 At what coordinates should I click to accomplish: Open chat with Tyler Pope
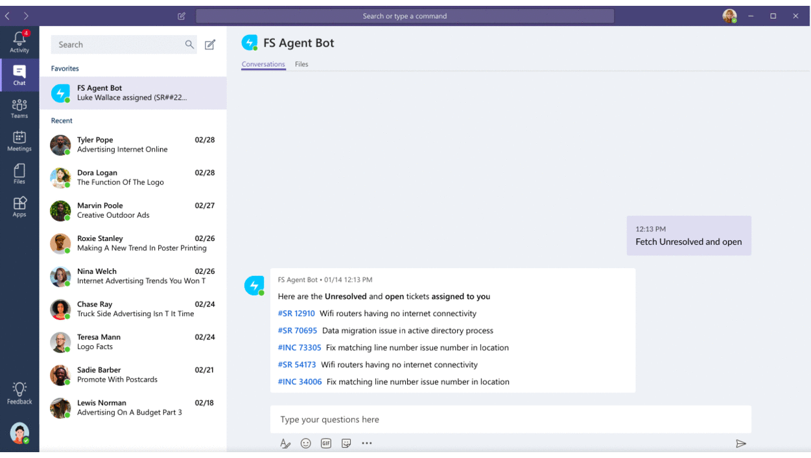click(x=133, y=145)
